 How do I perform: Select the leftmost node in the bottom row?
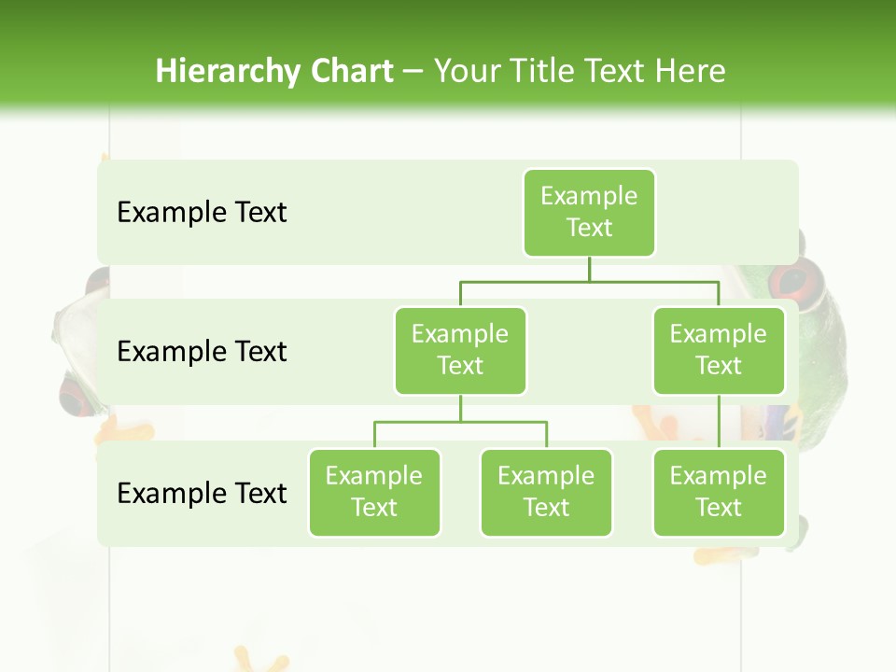[374, 492]
